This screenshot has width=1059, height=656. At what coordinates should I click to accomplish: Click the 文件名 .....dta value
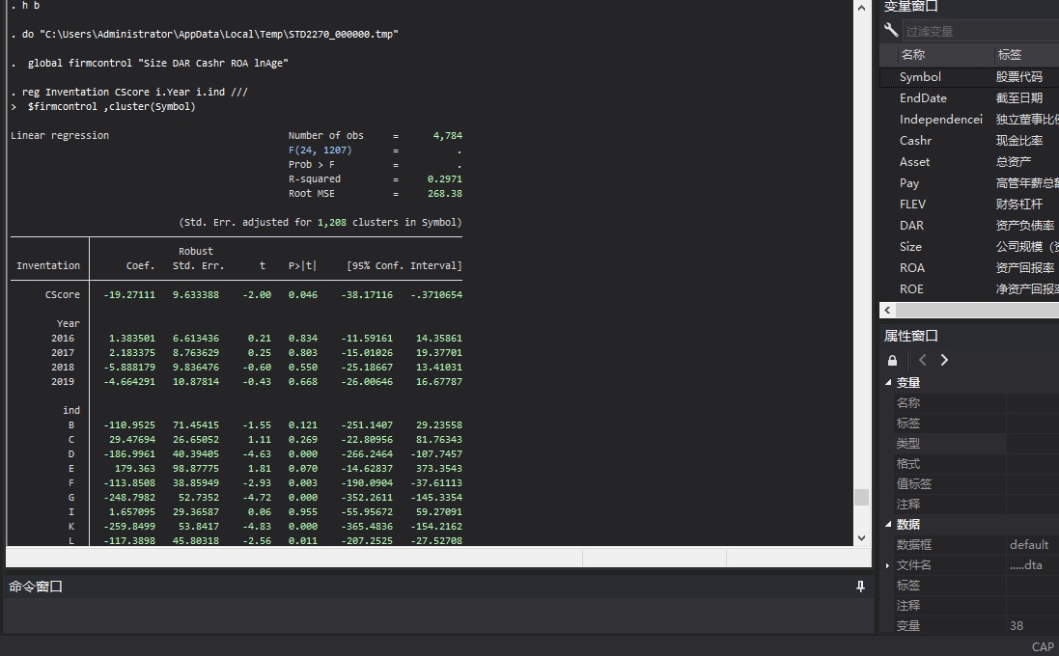[1026, 565]
